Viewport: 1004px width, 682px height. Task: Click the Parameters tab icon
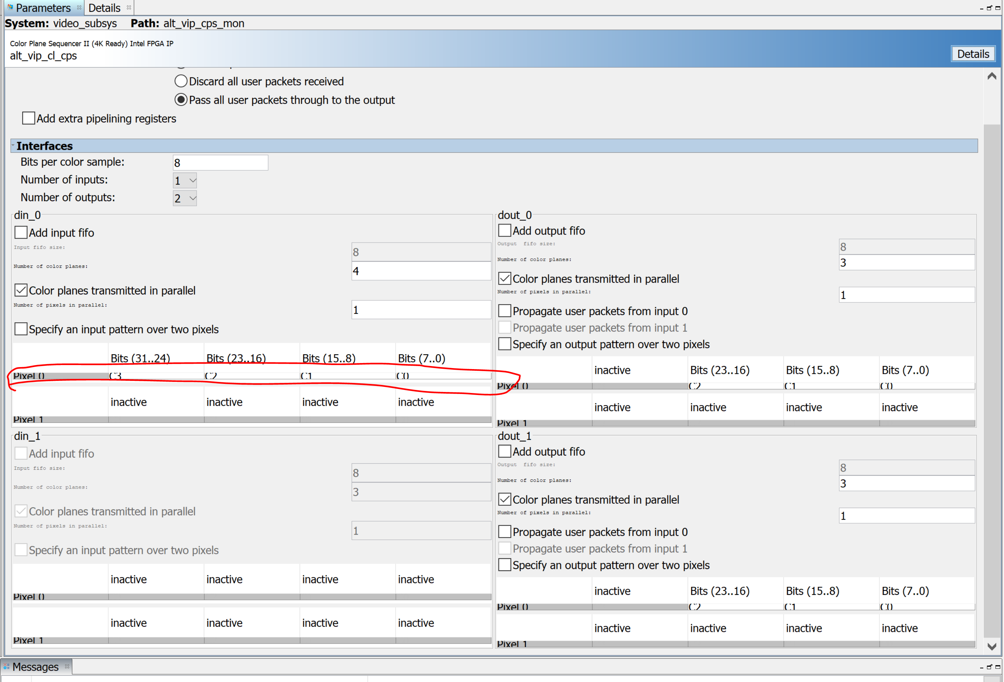[x=10, y=7]
